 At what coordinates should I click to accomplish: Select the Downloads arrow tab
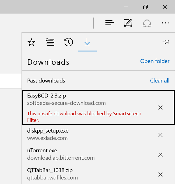click(87, 42)
